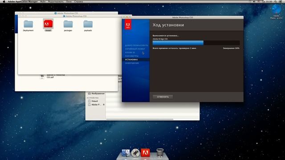Click the Adobe Bridge CS5 component label
The width and height of the screenshot is (285, 160).
160,39
